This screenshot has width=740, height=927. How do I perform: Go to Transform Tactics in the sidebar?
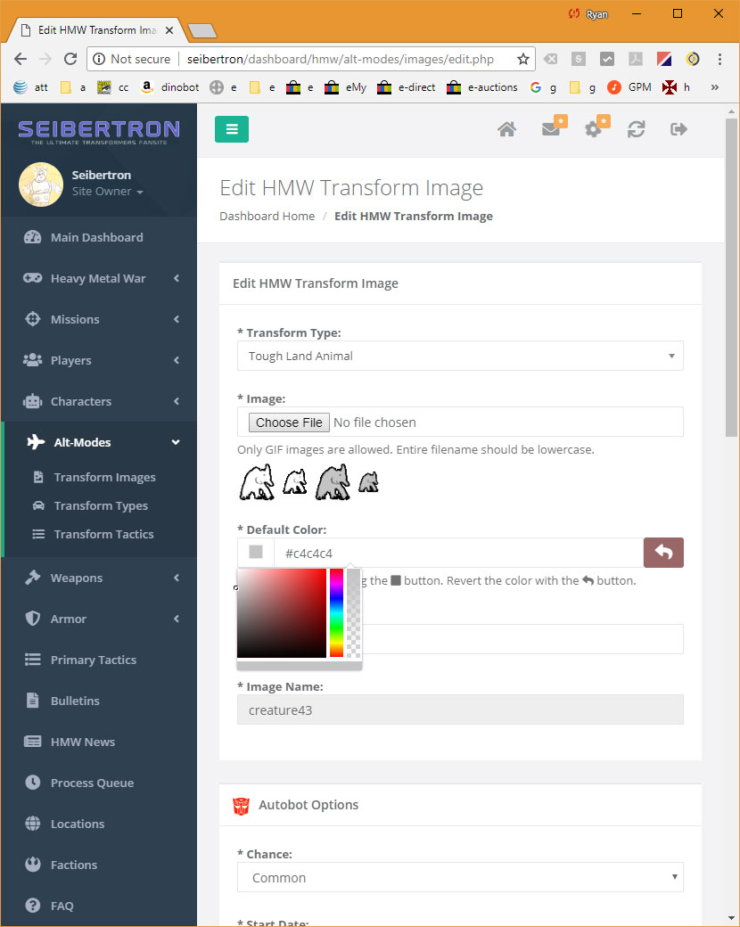click(x=103, y=534)
